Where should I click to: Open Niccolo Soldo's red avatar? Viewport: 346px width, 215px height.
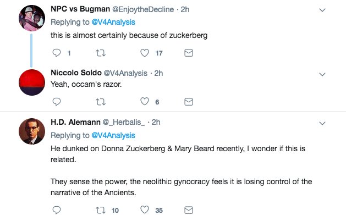(32, 82)
